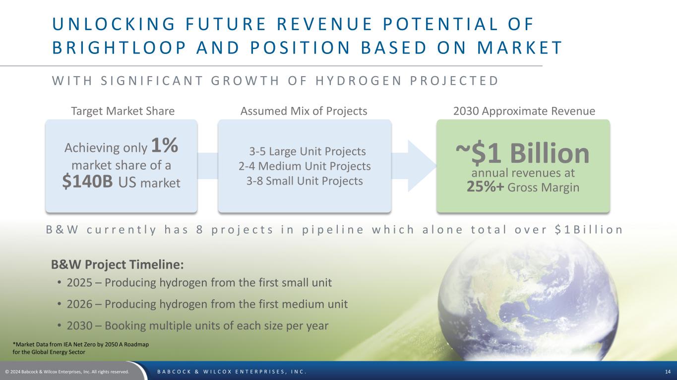Viewport: 677px width, 380px height.
Task: Select the "3-5 Large Unit Projects" line
Action: point(307,151)
